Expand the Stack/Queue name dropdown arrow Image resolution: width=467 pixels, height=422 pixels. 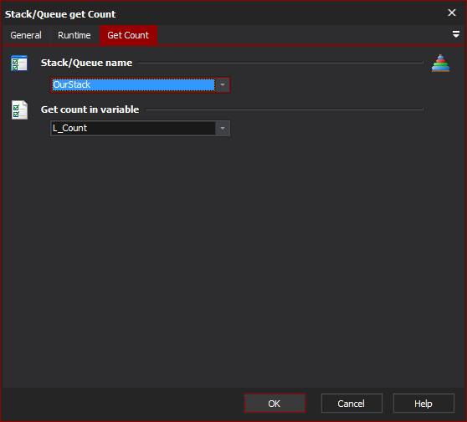coord(223,84)
